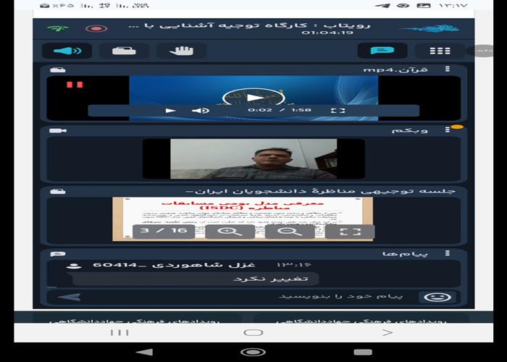Open the emoji picker smiley
The height and width of the screenshot is (362, 507).
point(437,297)
